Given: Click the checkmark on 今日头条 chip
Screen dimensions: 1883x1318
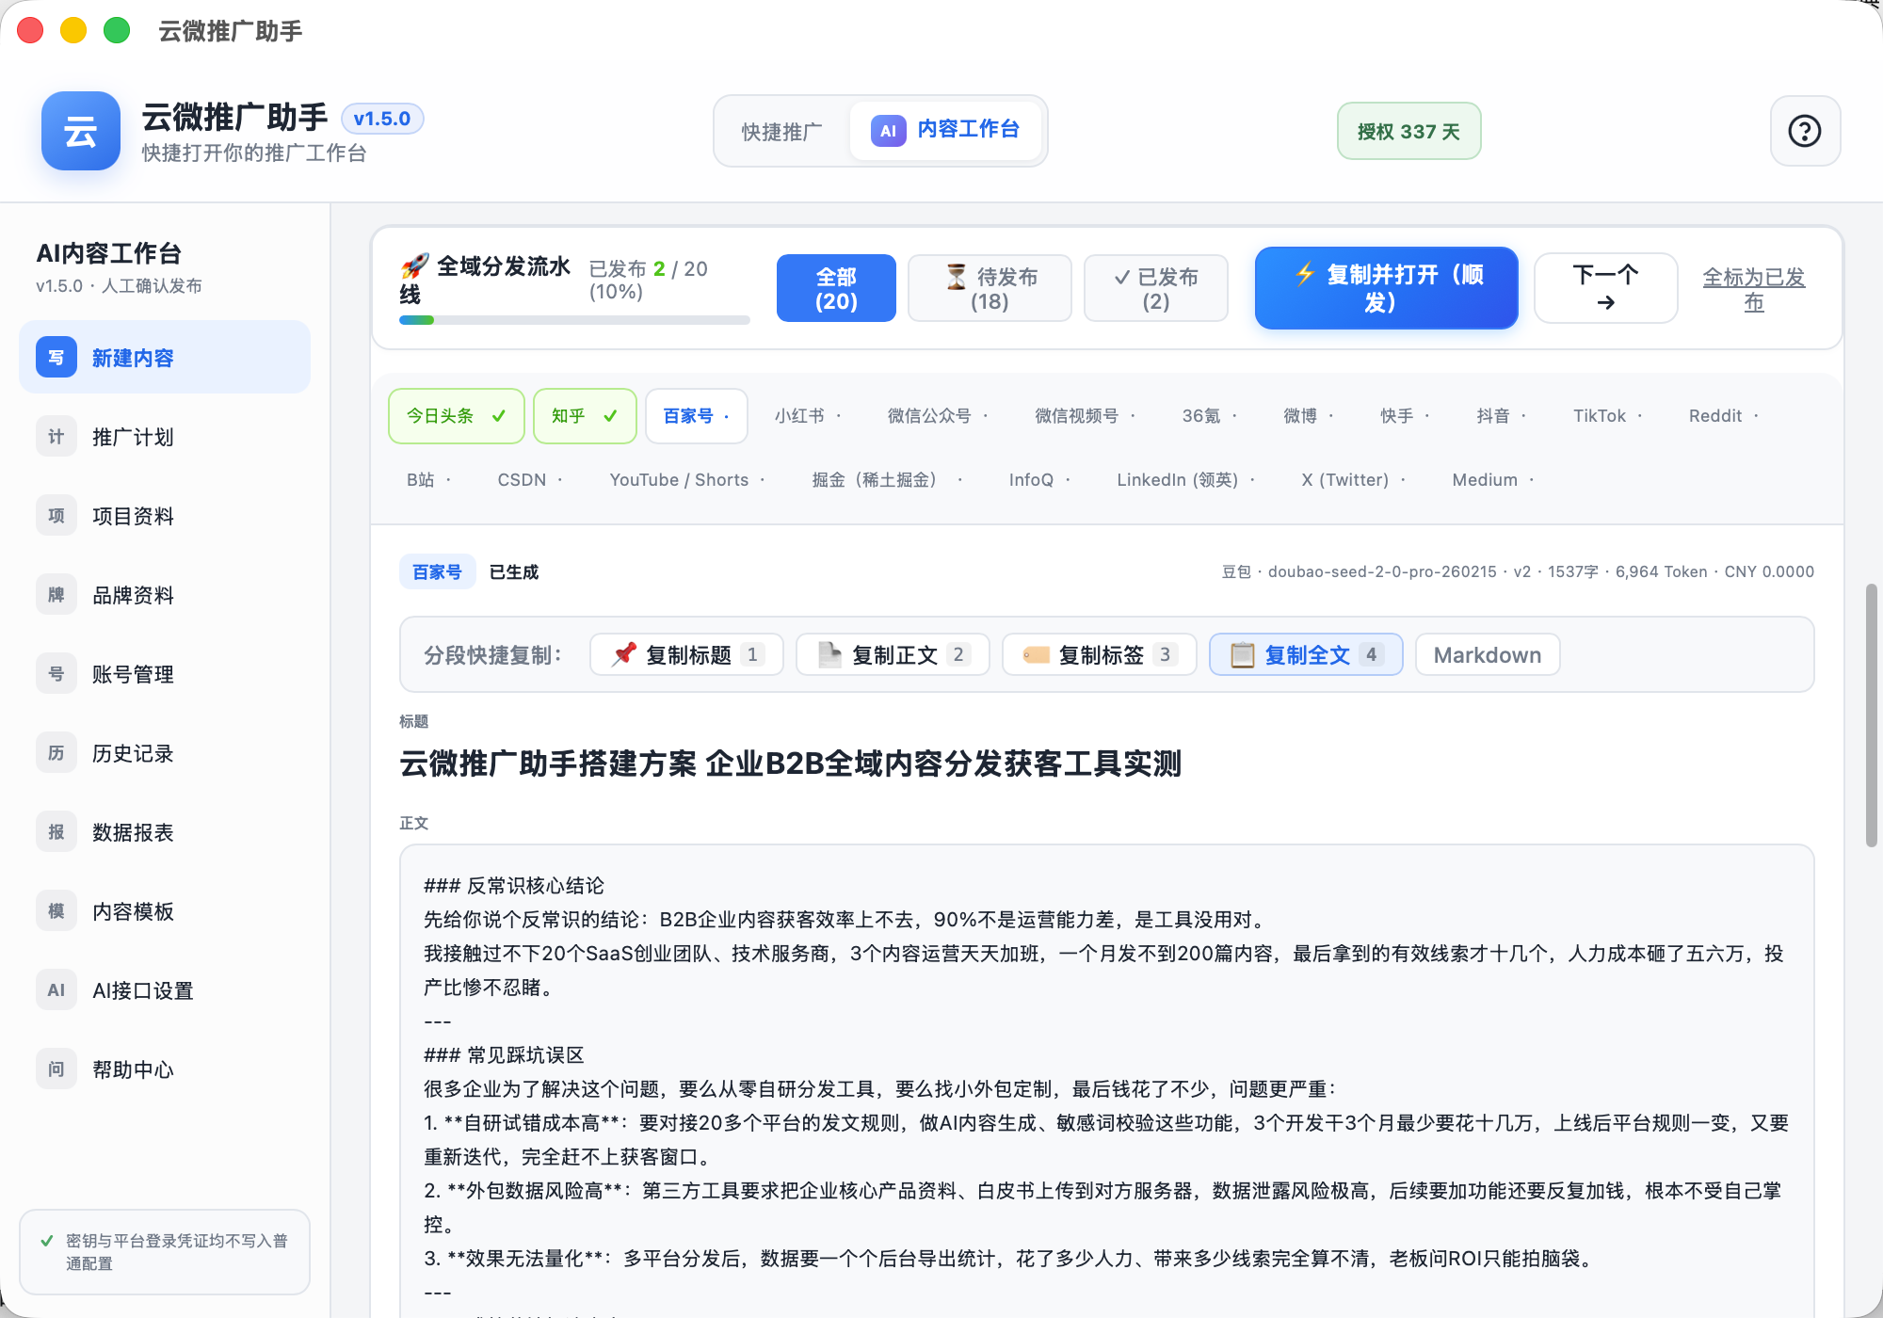Looking at the screenshot, I should tap(499, 416).
